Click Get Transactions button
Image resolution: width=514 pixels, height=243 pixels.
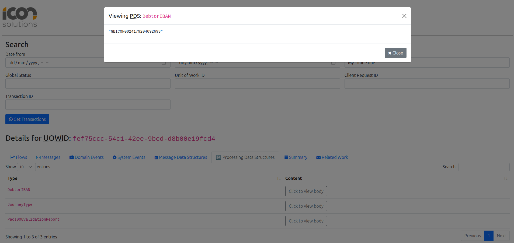tap(27, 119)
